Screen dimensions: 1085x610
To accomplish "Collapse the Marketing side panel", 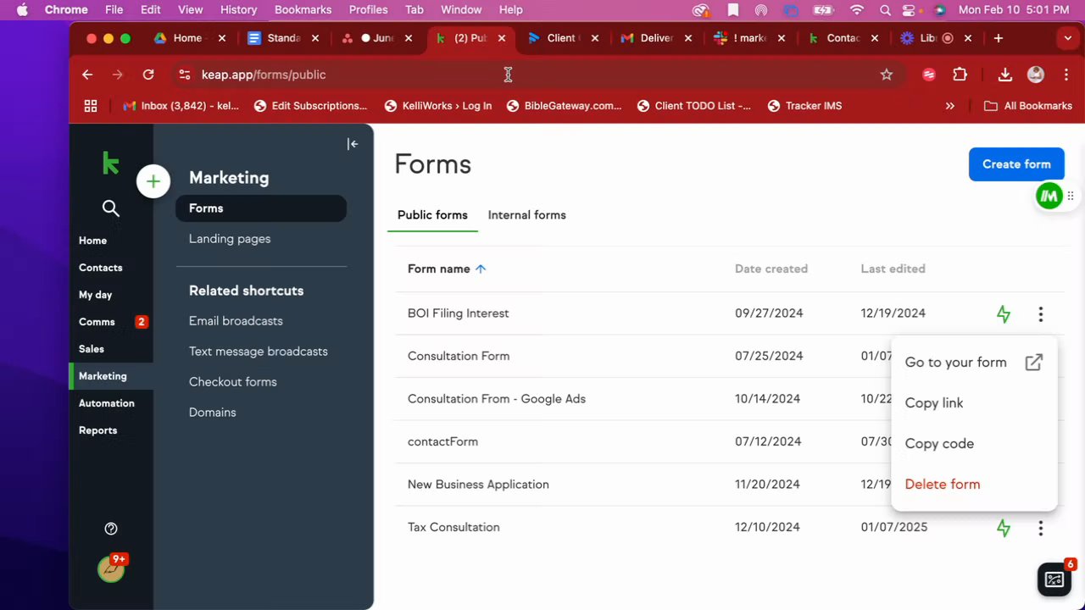I will (x=353, y=144).
